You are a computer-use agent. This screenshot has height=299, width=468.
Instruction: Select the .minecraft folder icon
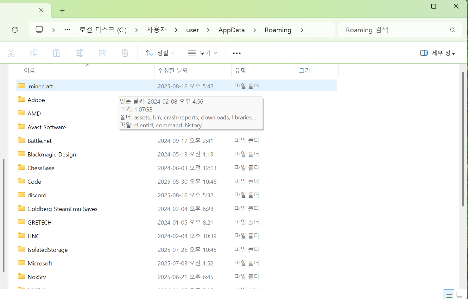pyautogui.click(x=22, y=86)
